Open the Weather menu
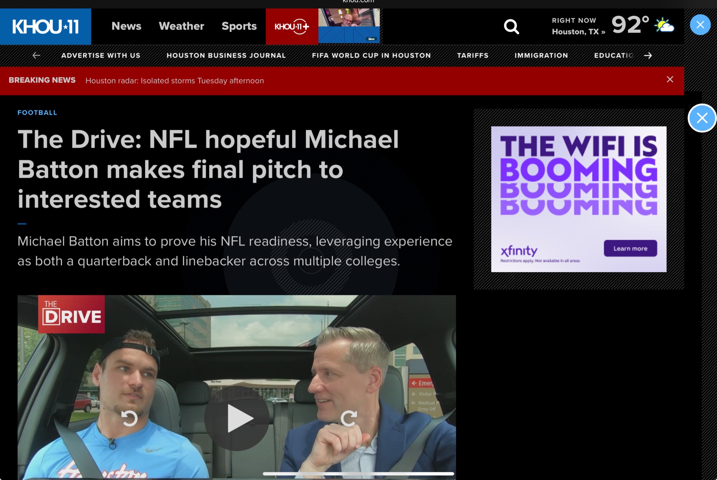Image resolution: width=717 pixels, height=480 pixels. click(x=181, y=26)
